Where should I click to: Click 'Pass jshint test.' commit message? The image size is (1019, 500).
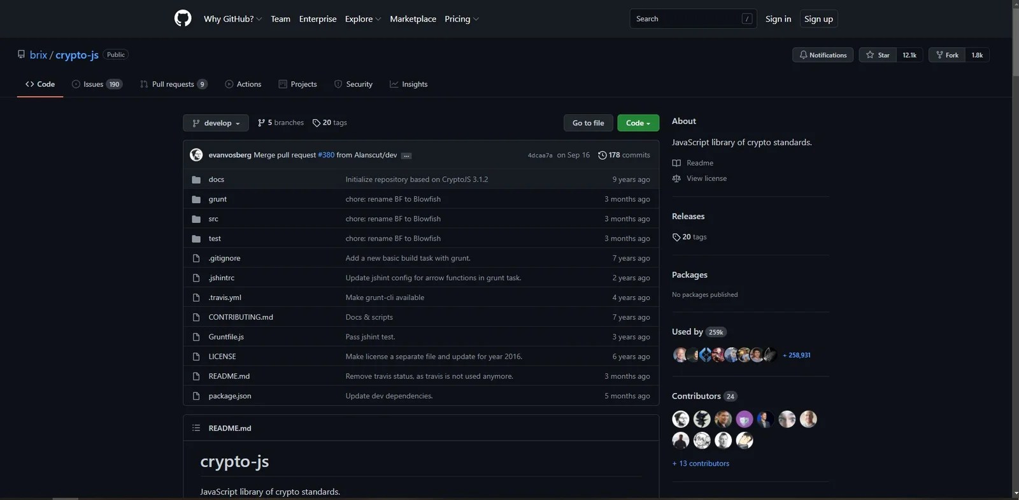[370, 337]
